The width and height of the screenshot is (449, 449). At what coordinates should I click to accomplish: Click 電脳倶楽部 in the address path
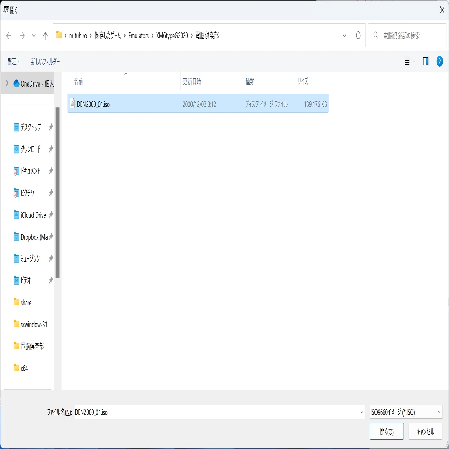tap(207, 36)
